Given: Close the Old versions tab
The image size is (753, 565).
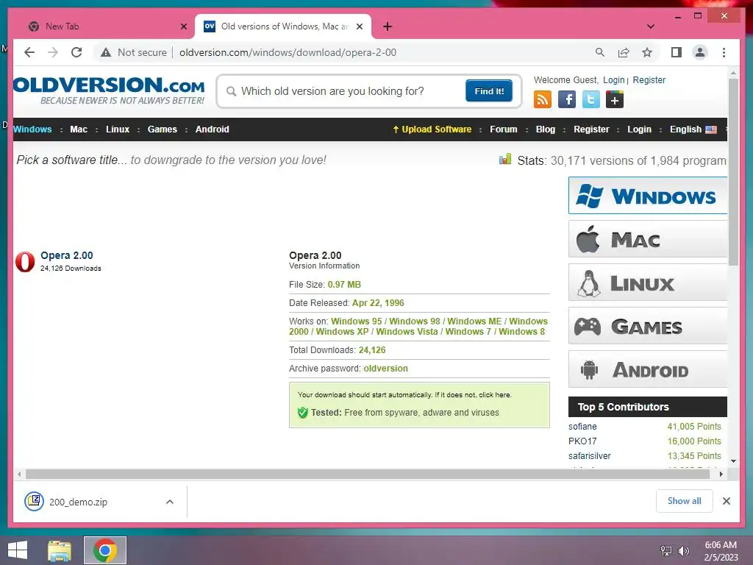Looking at the screenshot, I should click(359, 26).
